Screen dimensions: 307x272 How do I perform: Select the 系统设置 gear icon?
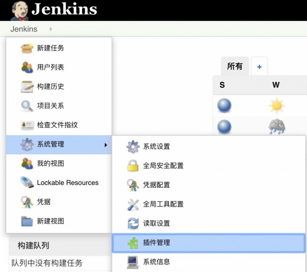(133, 146)
